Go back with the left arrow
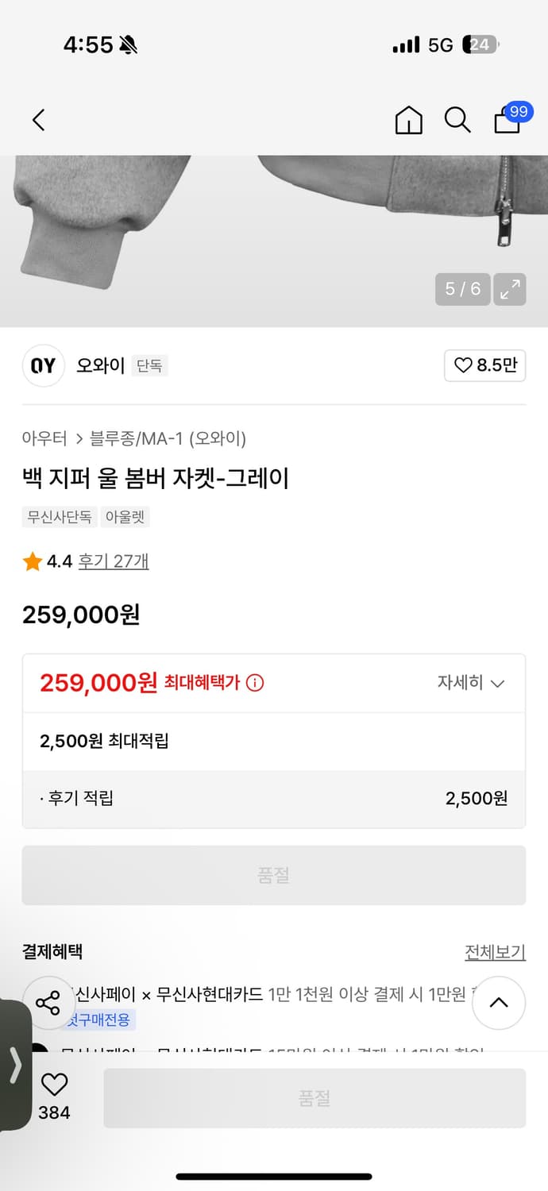 pos(38,120)
